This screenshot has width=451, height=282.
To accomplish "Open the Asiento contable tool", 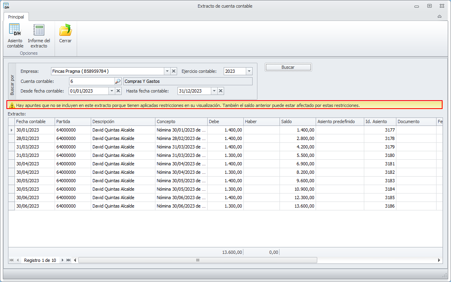I will 15,36.
